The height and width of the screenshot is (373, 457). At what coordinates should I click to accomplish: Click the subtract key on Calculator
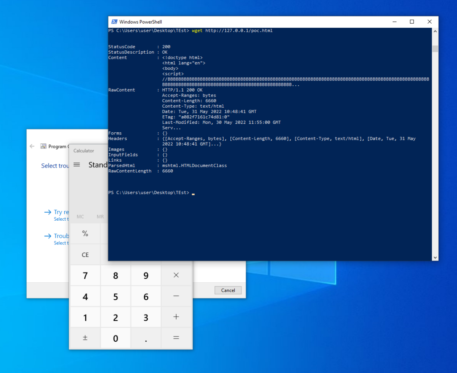176,296
